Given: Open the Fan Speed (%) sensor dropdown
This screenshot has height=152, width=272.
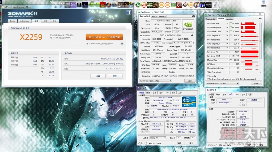Looking at the screenshot, I should coord(227,52).
